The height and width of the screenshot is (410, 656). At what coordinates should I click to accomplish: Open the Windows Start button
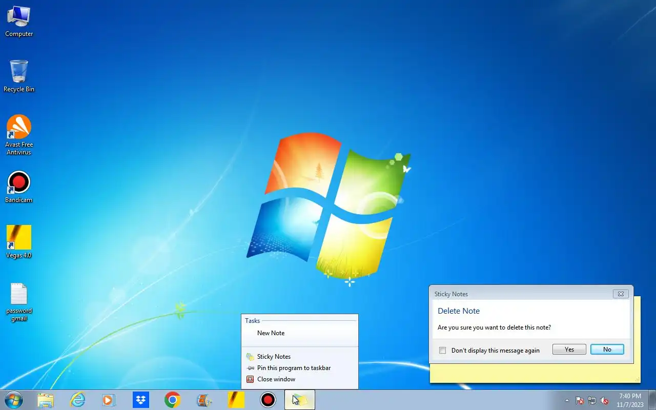(x=14, y=400)
